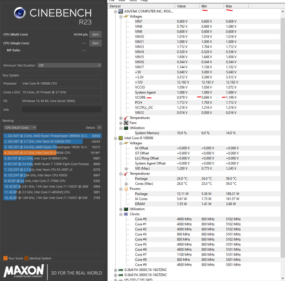The height and width of the screenshot is (281, 285).
Task: Click the Processor field showing i9-10900K
Action: 62,83
